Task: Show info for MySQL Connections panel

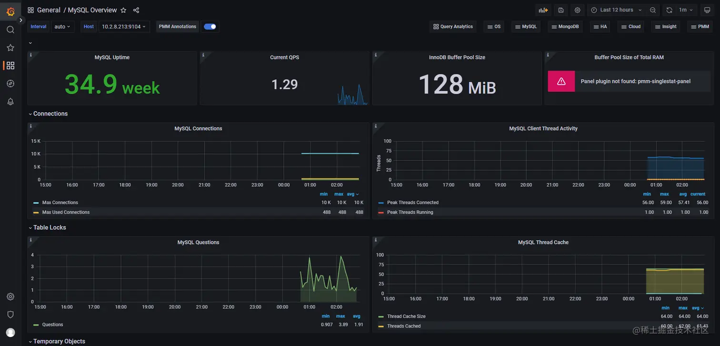Action: 31,126
